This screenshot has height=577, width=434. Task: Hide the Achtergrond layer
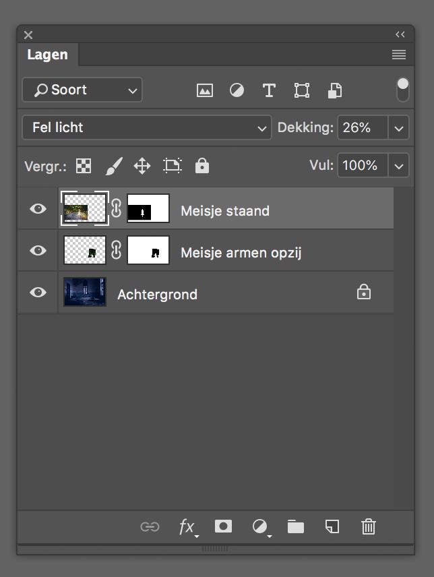click(38, 293)
